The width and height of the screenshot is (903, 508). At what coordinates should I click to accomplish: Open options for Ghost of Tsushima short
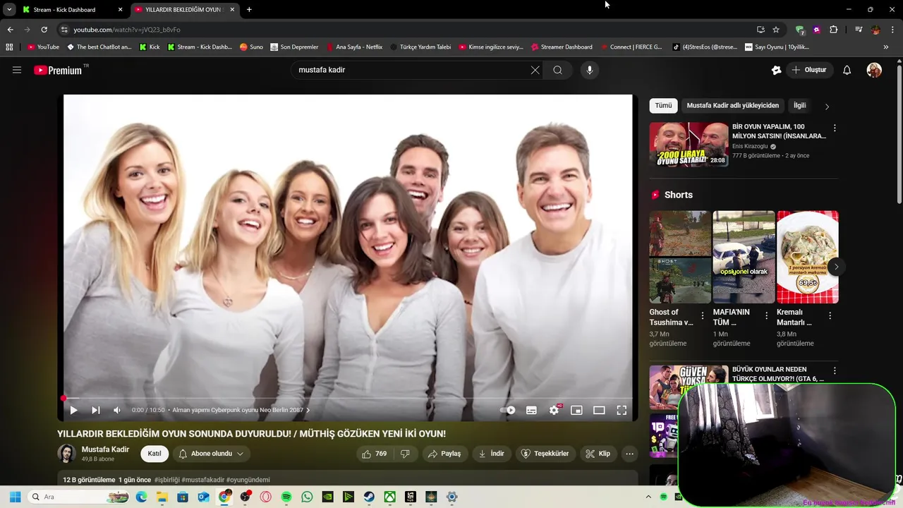click(703, 315)
